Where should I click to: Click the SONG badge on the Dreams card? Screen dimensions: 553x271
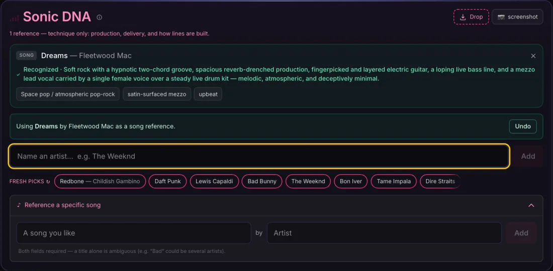click(27, 55)
